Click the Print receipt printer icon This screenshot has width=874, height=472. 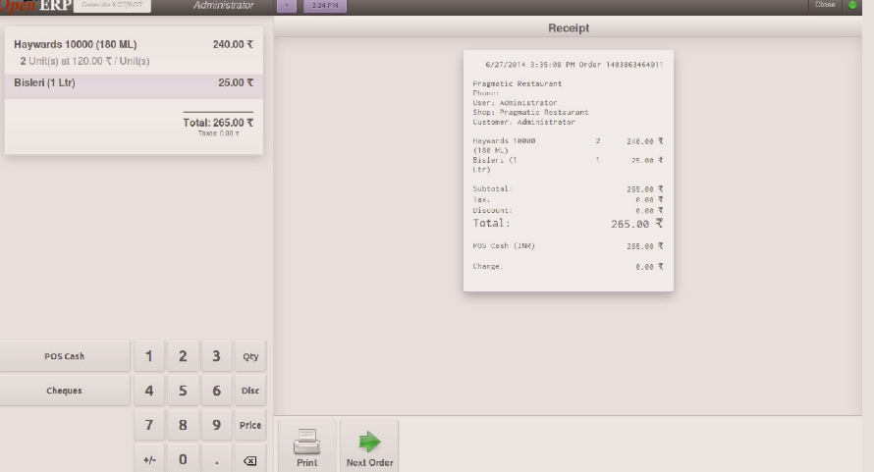[306, 443]
